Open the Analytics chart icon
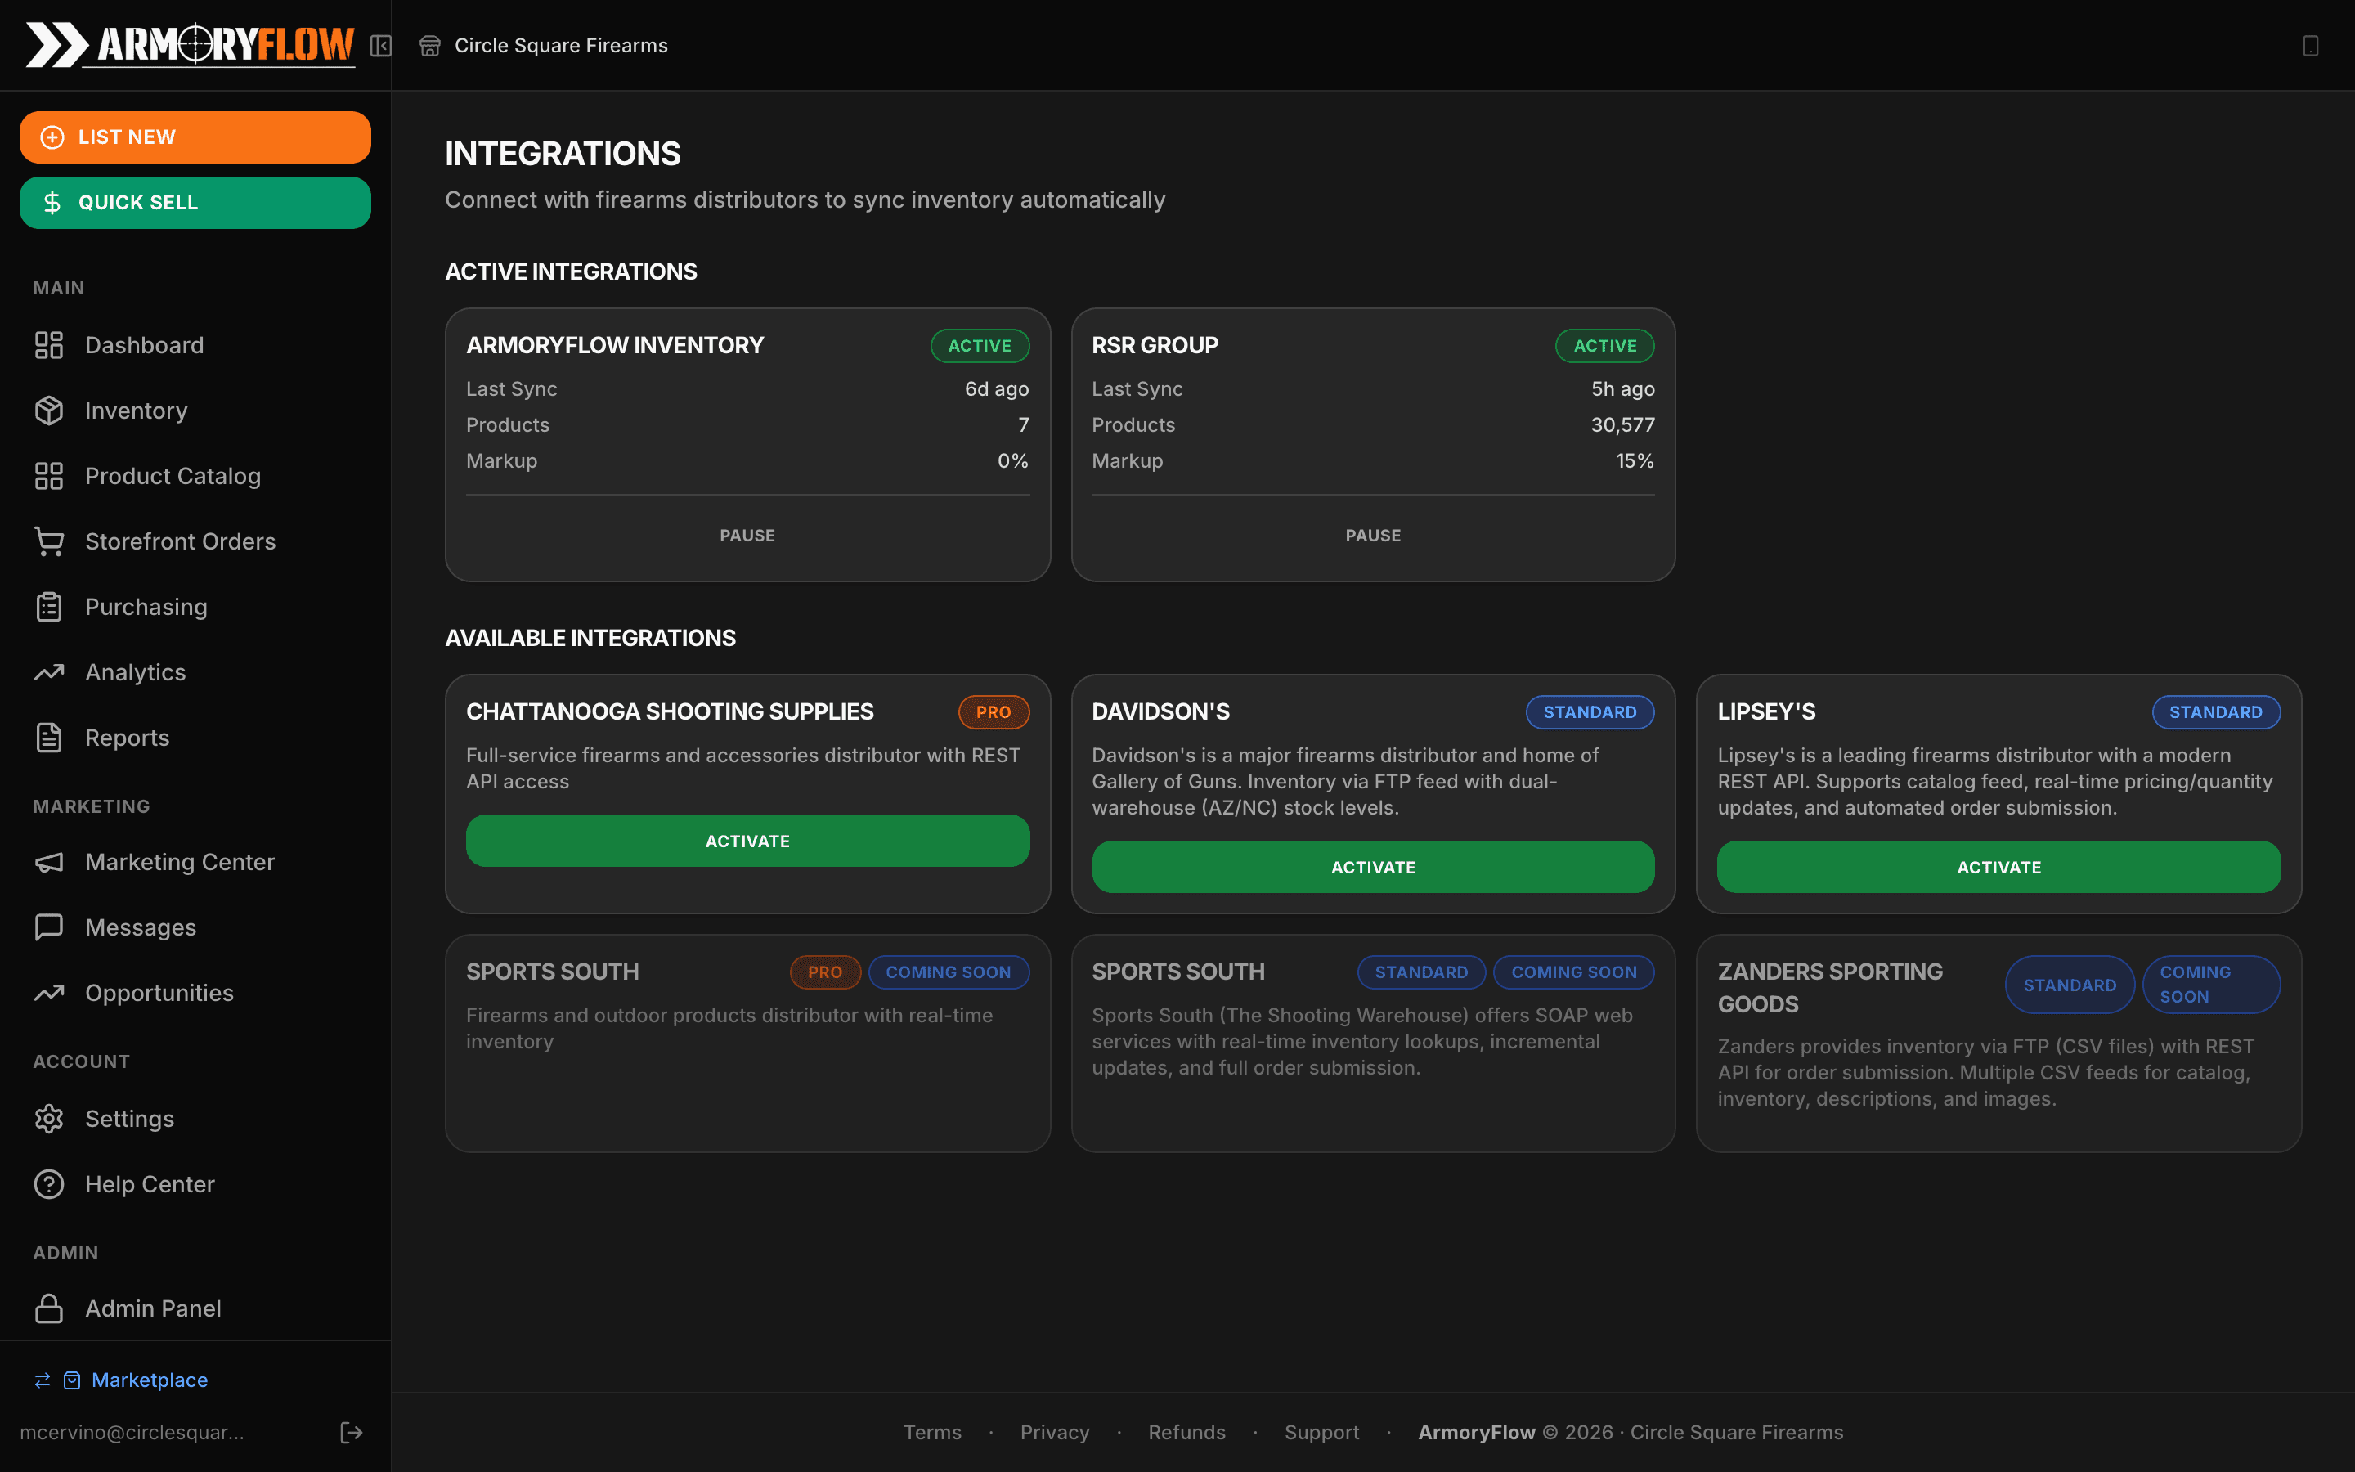Screen dimensions: 2355x1472 pyautogui.click(x=49, y=671)
